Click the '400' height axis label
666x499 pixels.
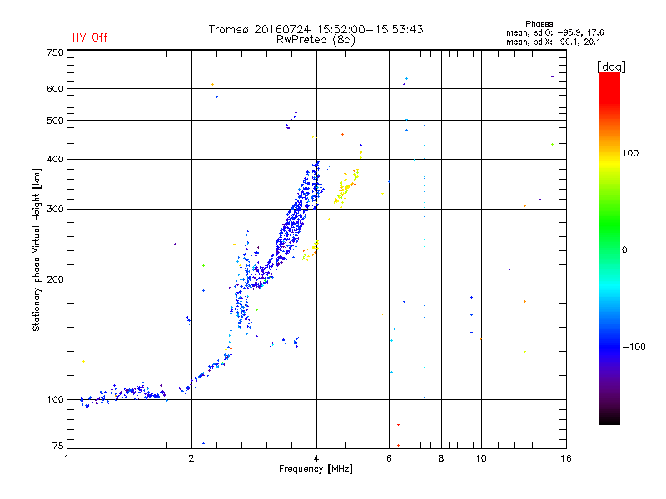tap(55, 160)
